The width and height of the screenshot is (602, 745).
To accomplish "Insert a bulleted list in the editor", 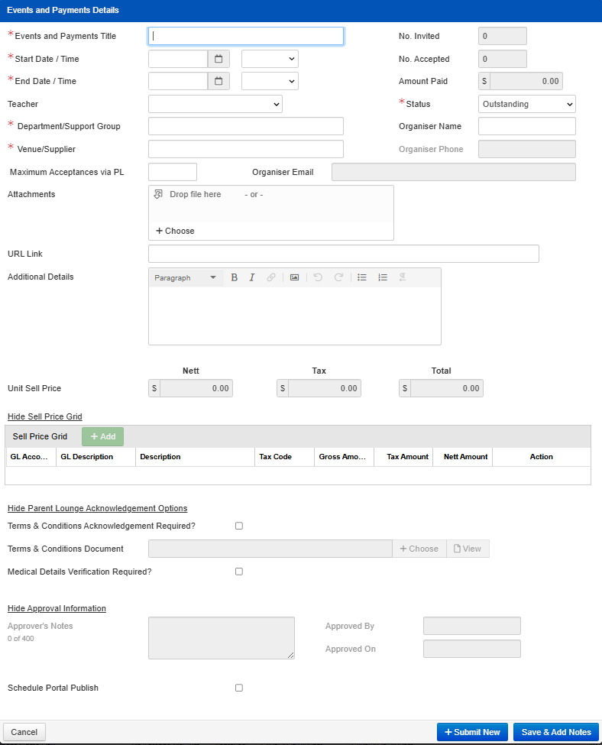I will 362,277.
